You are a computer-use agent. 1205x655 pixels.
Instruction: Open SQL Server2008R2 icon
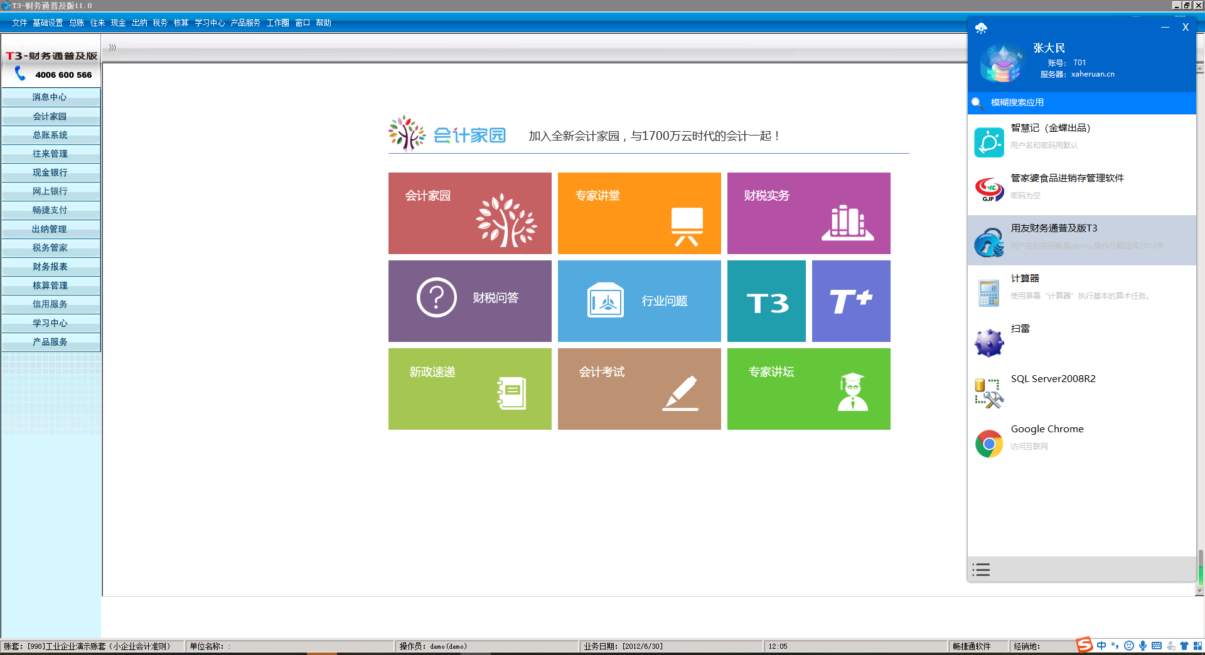(989, 393)
